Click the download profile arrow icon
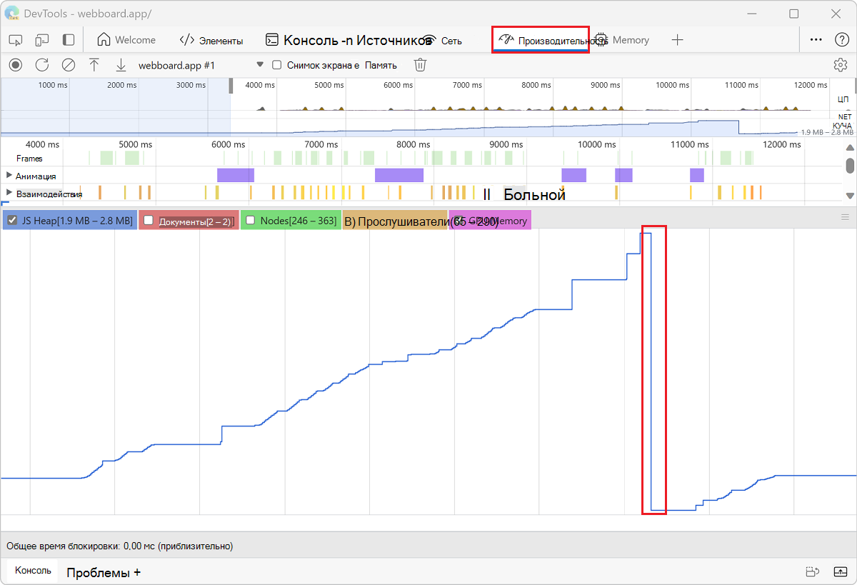Viewport: 857px width, 585px height. pyautogui.click(x=121, y=65)
